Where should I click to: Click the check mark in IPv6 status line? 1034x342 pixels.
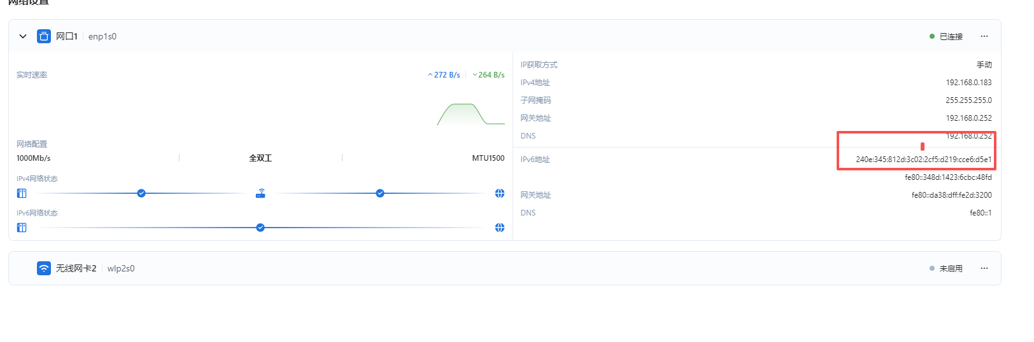pyautogui.click(x=260, y=228)
